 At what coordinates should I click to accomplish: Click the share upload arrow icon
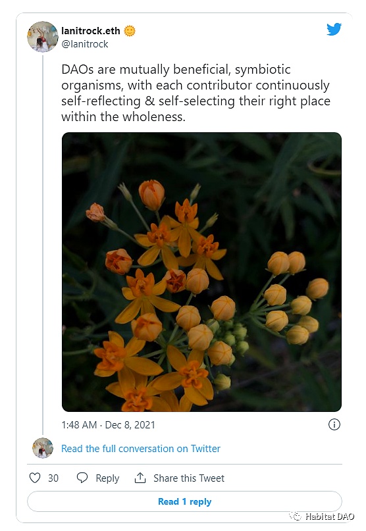click(140, 478)
